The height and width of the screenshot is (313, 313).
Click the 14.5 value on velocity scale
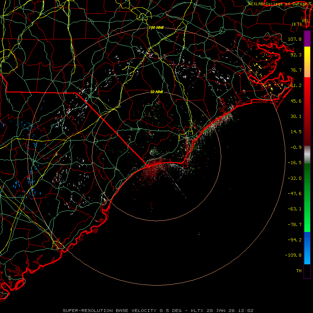(x=296, y=132)
